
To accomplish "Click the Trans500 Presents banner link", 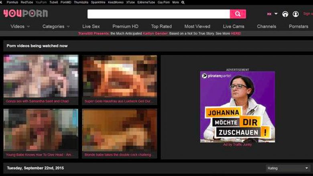I will coord(93,34).
